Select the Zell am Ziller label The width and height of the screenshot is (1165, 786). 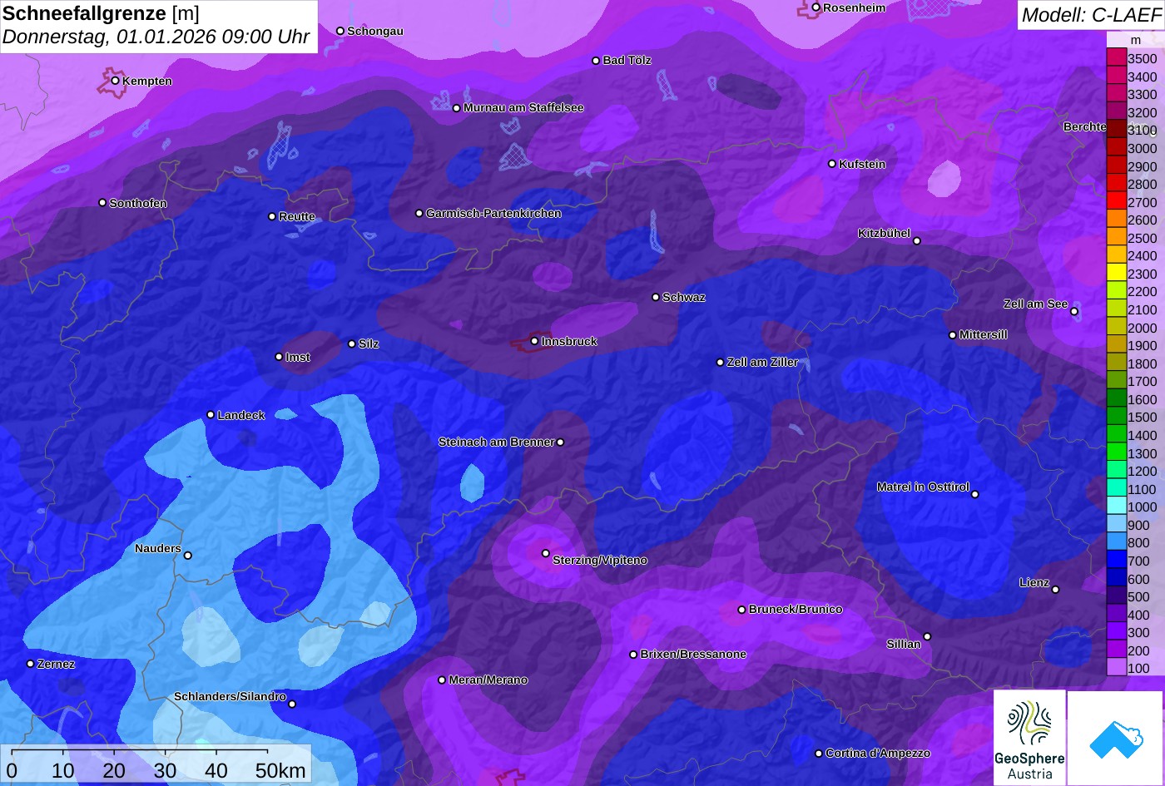tap(763, 363)
